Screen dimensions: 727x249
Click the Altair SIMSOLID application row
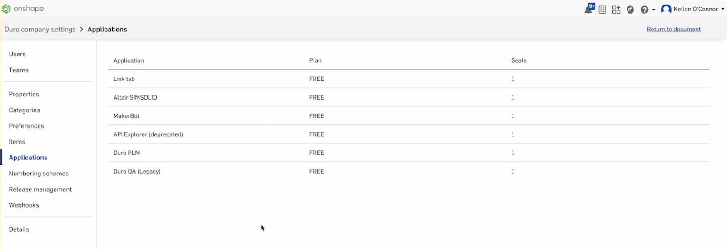(135, 97)
